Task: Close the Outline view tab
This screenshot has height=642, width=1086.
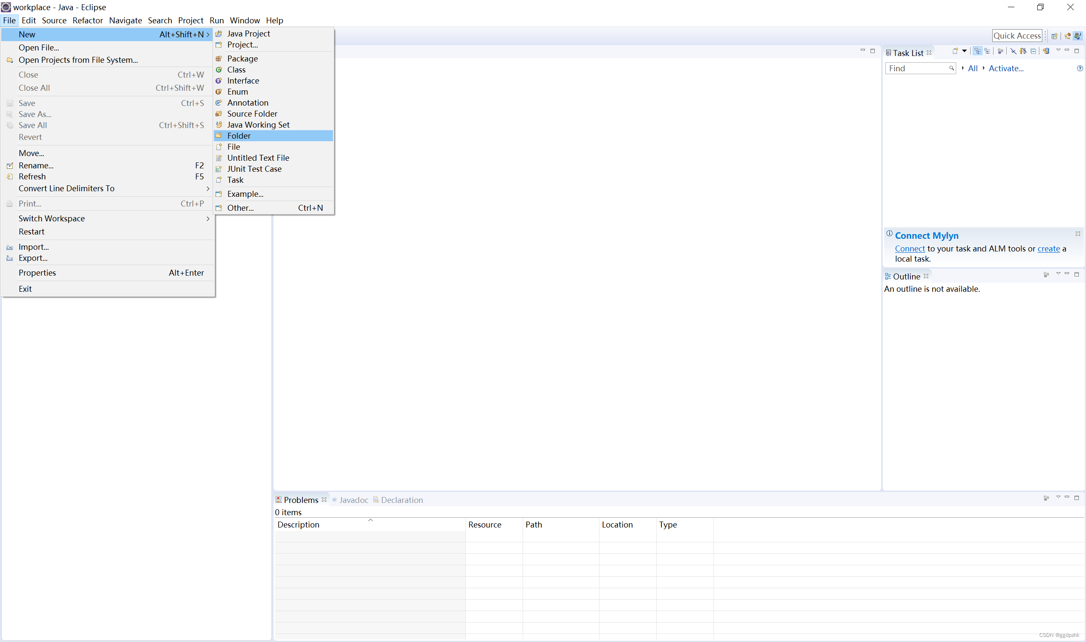Action: tap(926, 276)
